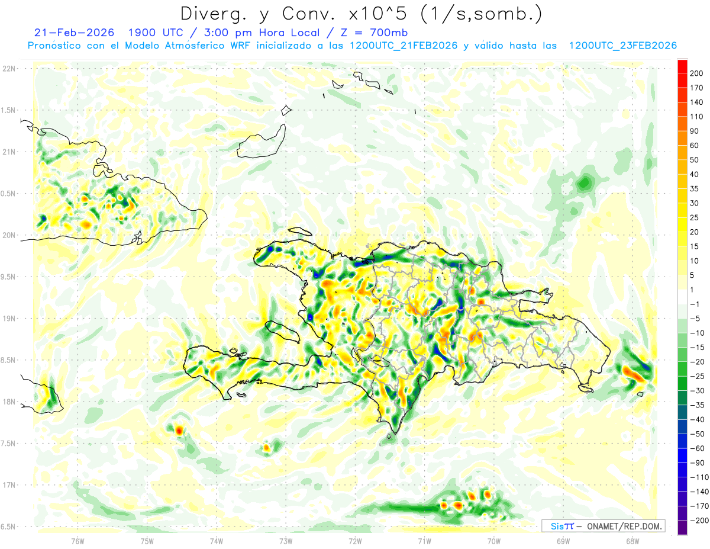Click the '17N' latitude label

click(x=9, y=485)
